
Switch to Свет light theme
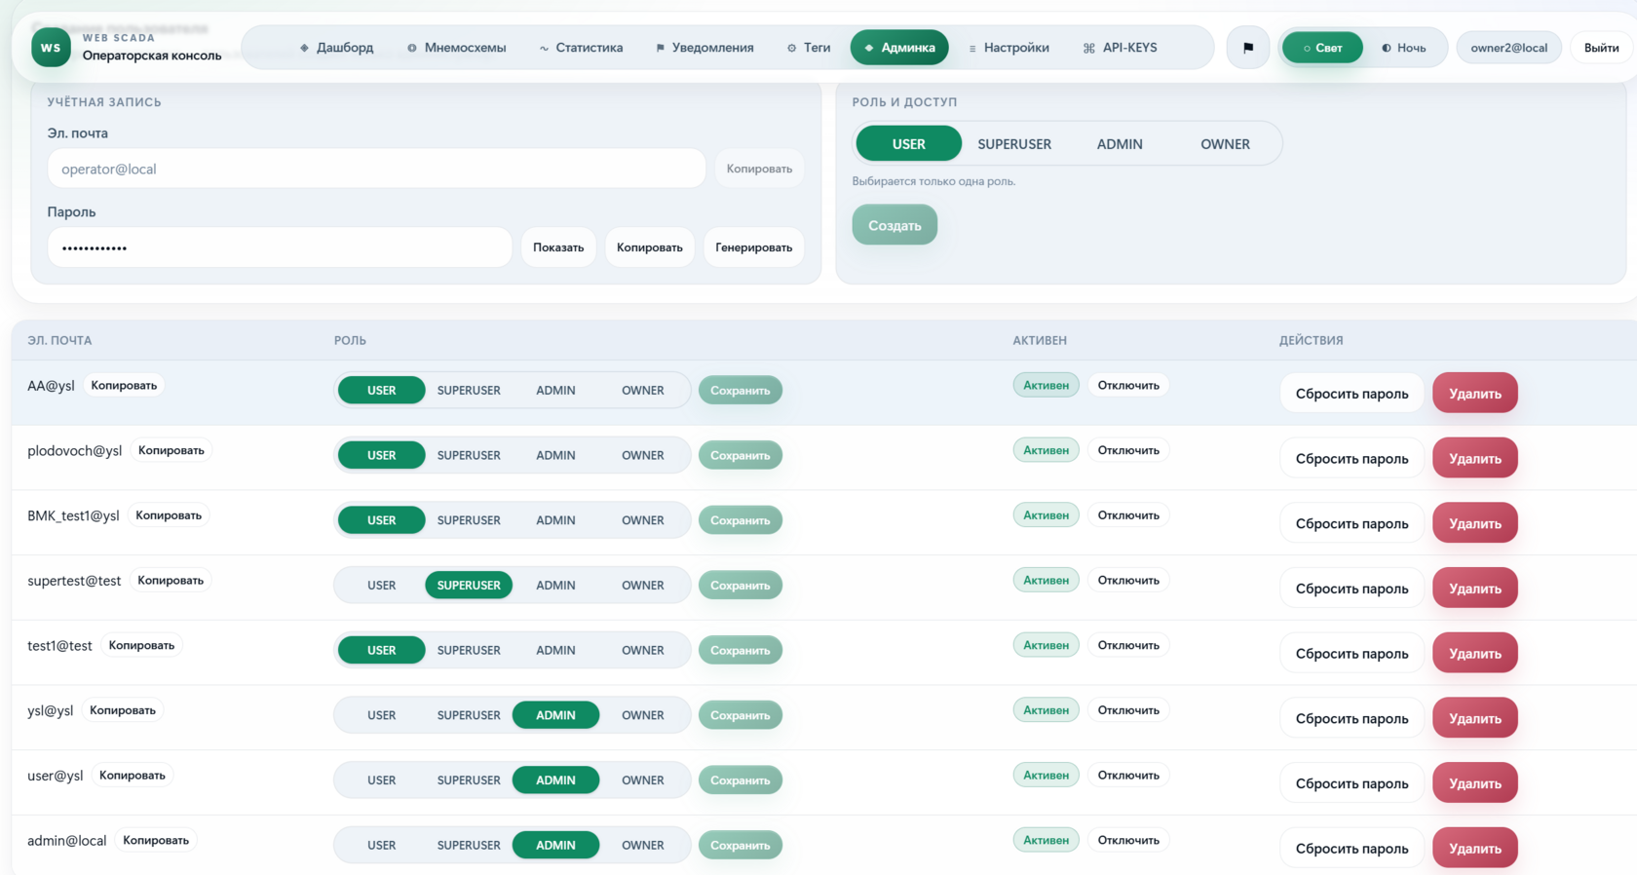pyautogui.click(x=1322, y=48)
